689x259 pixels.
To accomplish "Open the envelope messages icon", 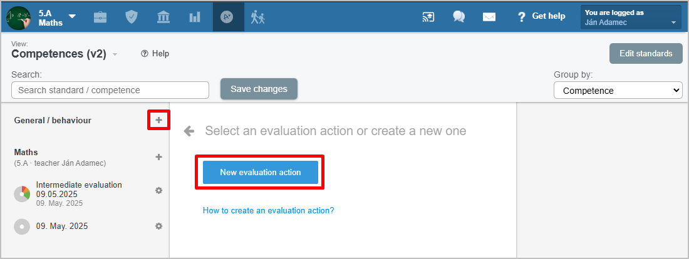I will (489, 17).
